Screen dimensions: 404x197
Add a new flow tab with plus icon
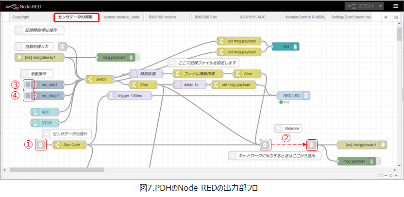click(386, 17)
